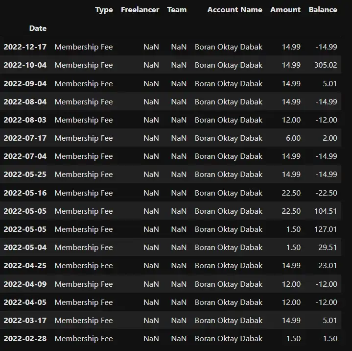
Task: Click amount '1.50' in the 2022-05-04 row
Action: 293,248
